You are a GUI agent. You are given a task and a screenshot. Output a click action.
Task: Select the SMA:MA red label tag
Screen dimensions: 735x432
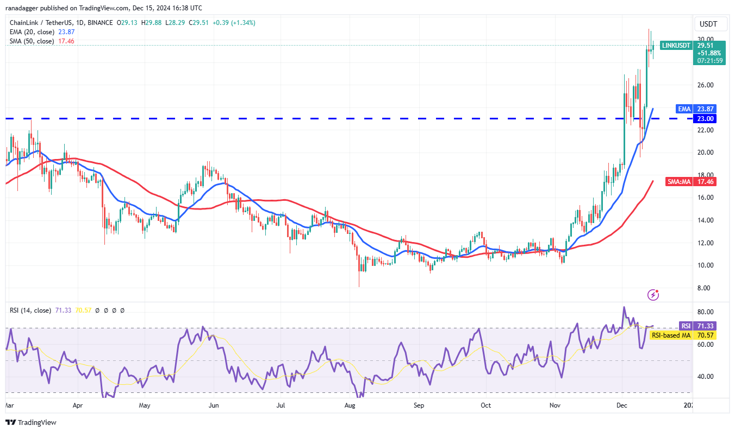pyautogui.click(x=678, y=182)
